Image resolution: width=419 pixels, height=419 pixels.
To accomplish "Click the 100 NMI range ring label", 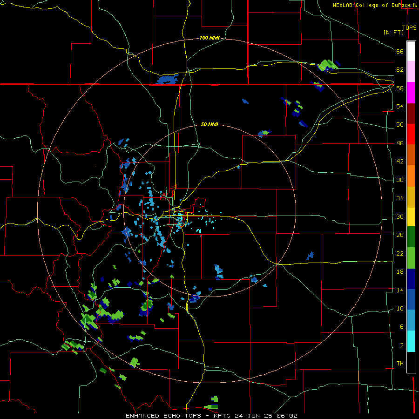I will (x=209, y=38).
